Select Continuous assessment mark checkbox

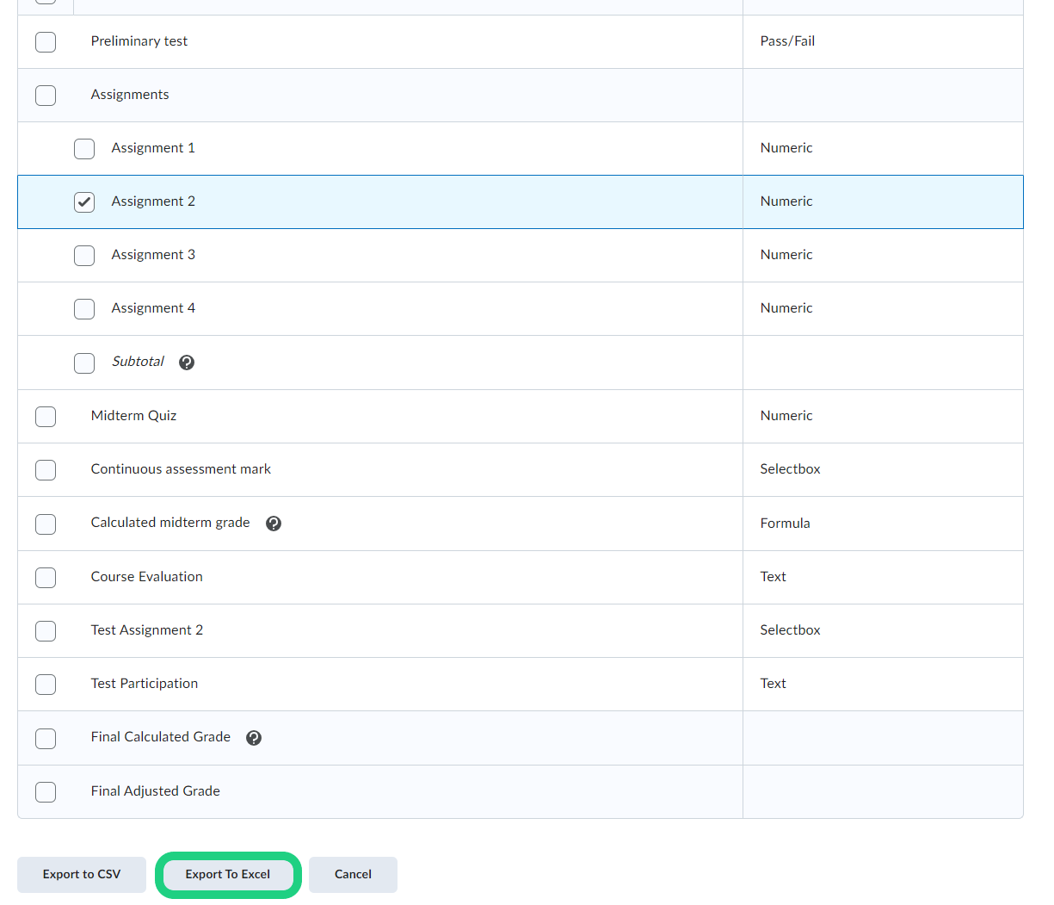tap(46, 470)
